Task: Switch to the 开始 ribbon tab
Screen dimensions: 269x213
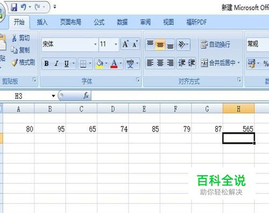Action: click(19, 22)
